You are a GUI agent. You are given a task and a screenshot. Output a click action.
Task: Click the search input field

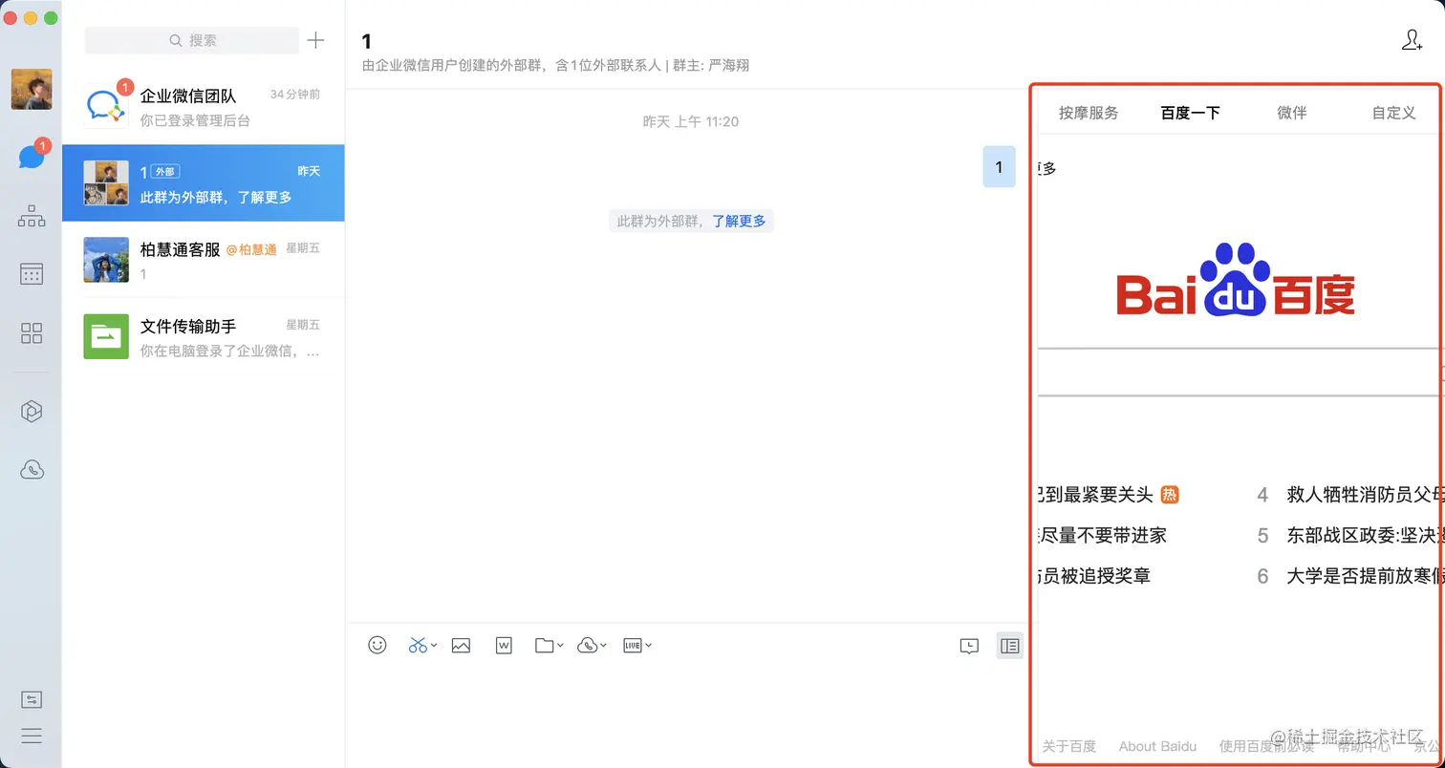192,40
